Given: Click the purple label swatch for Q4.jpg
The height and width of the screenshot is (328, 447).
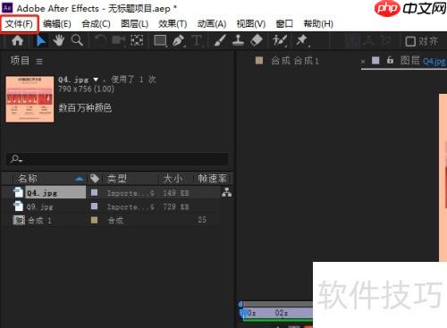Looking at the screenshot, I should pyautogui.click(x=94, y=192).
